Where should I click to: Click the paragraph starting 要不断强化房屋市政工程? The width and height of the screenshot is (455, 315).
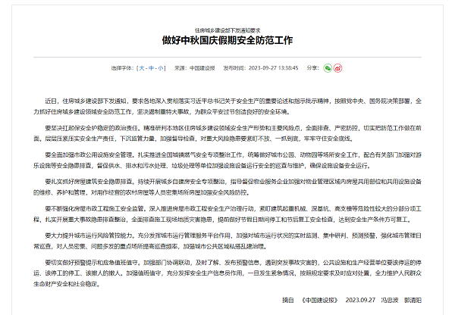click(227, 214)
